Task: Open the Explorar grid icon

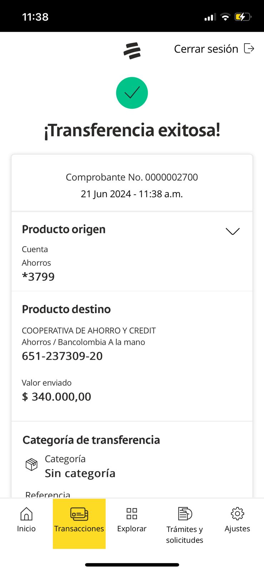Action: tap(132, 514)
